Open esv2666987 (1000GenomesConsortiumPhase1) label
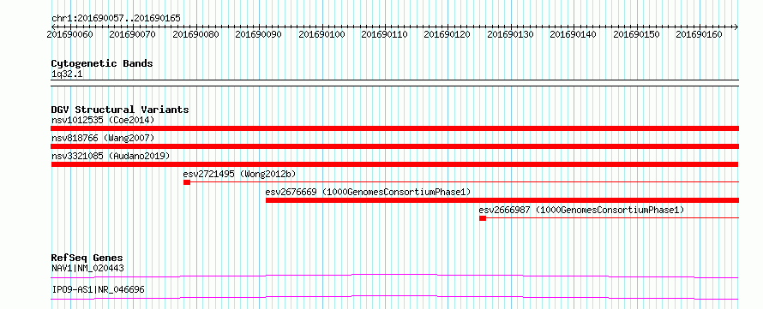 tap(581, 210)
